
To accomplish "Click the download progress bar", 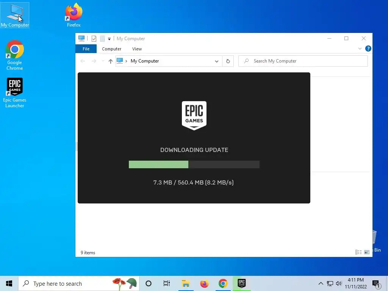I will [x=194, y=164].
